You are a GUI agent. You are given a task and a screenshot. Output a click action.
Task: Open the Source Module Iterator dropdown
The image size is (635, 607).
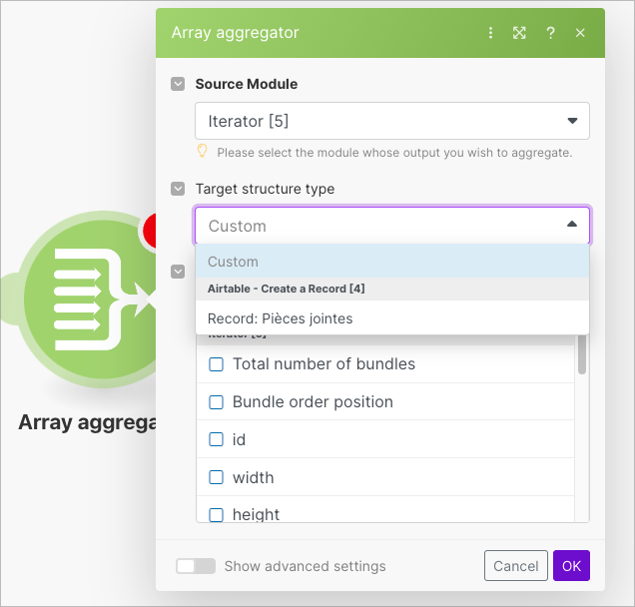pyautogui.click(x=391, y=121)
